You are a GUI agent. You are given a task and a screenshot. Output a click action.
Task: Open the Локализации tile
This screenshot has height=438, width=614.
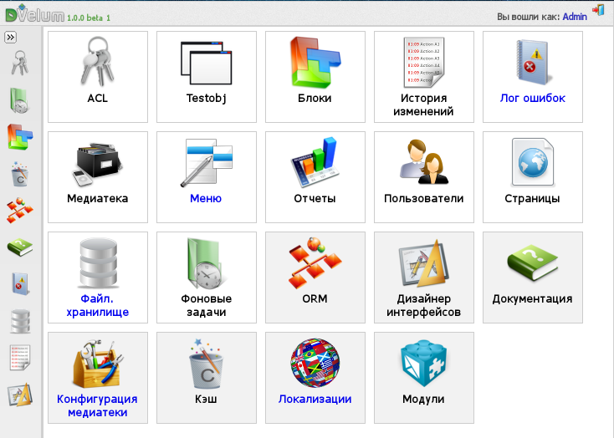pos(315,378)
